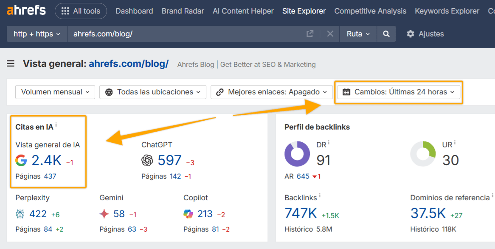Switch to Keywords Explorer

pos(447,11)
